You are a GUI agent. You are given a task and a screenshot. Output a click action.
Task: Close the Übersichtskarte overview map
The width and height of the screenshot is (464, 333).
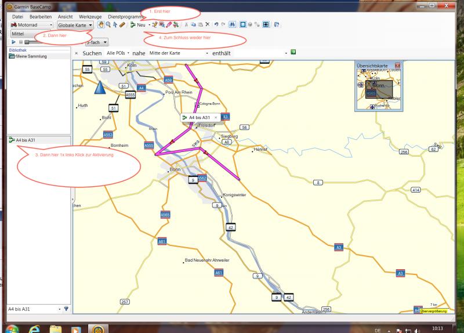coord(397,66)
